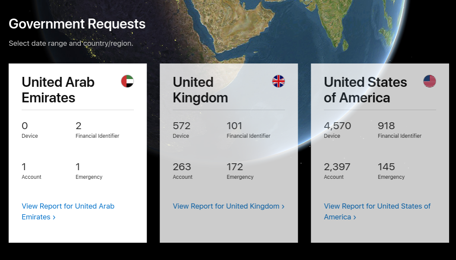Viewport: 456px width, 260px height.
Task: Click the 263 Account count for United Kingdom
Action: [x=182, y=167]
